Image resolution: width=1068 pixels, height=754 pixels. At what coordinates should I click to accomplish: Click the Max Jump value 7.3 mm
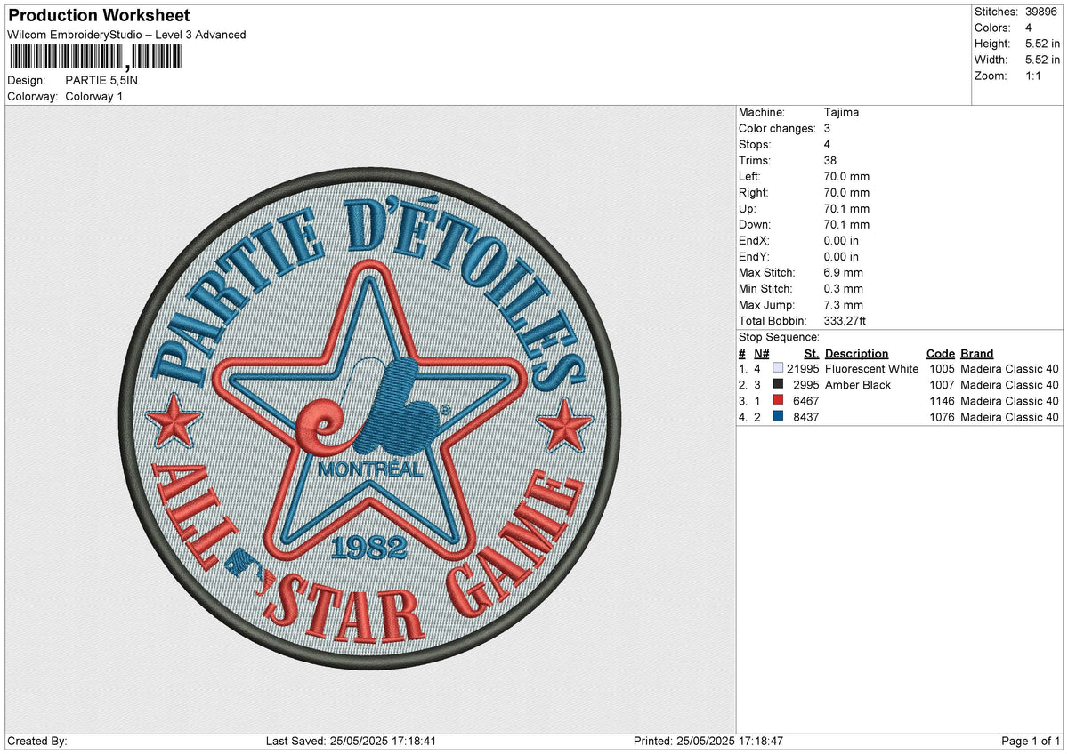(x=843, y=304)
